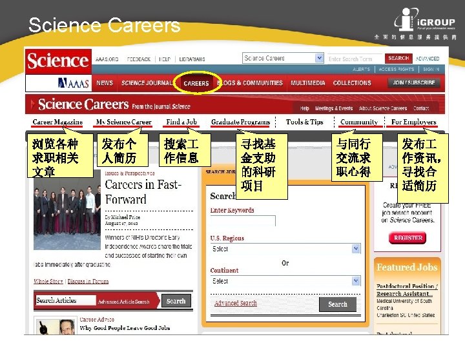The height and width of the screenshot is (348, 465).
Task: Open the Tools & Tips tab
Action: pyautogui.click(x=305, y=122)
